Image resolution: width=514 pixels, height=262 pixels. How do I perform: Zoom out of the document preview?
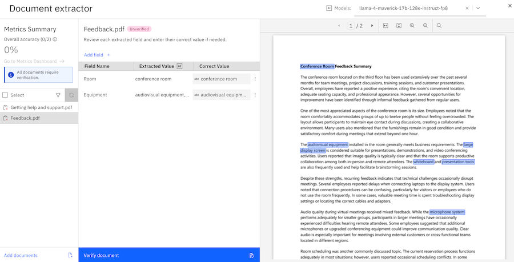[425, 26]
